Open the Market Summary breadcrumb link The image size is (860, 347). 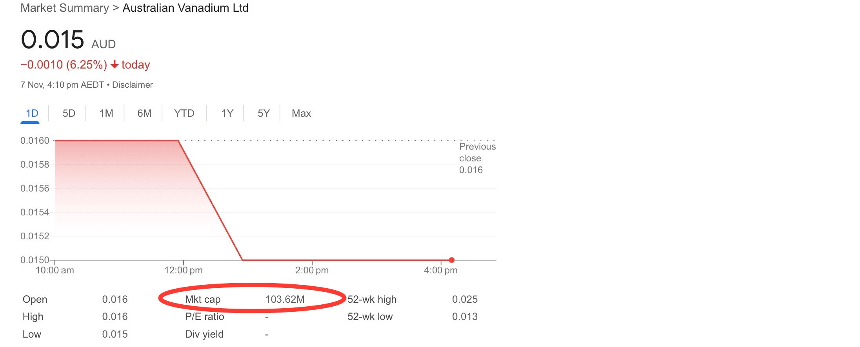pos(65,8)
